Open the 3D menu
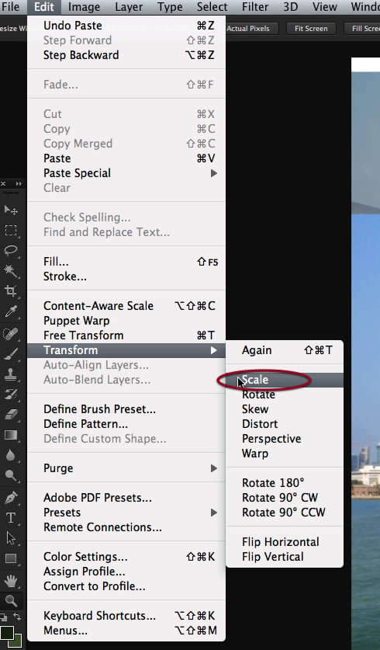380x650 pixels. (291, 7)
